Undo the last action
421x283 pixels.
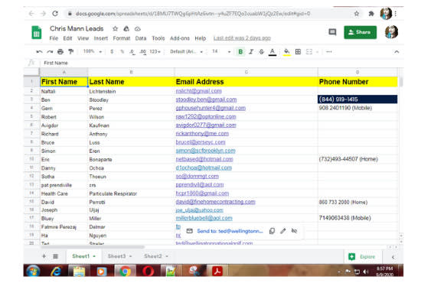pos(39,52)
